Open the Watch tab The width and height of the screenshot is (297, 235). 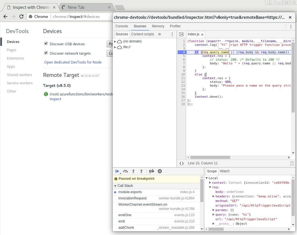pos(225,171)
